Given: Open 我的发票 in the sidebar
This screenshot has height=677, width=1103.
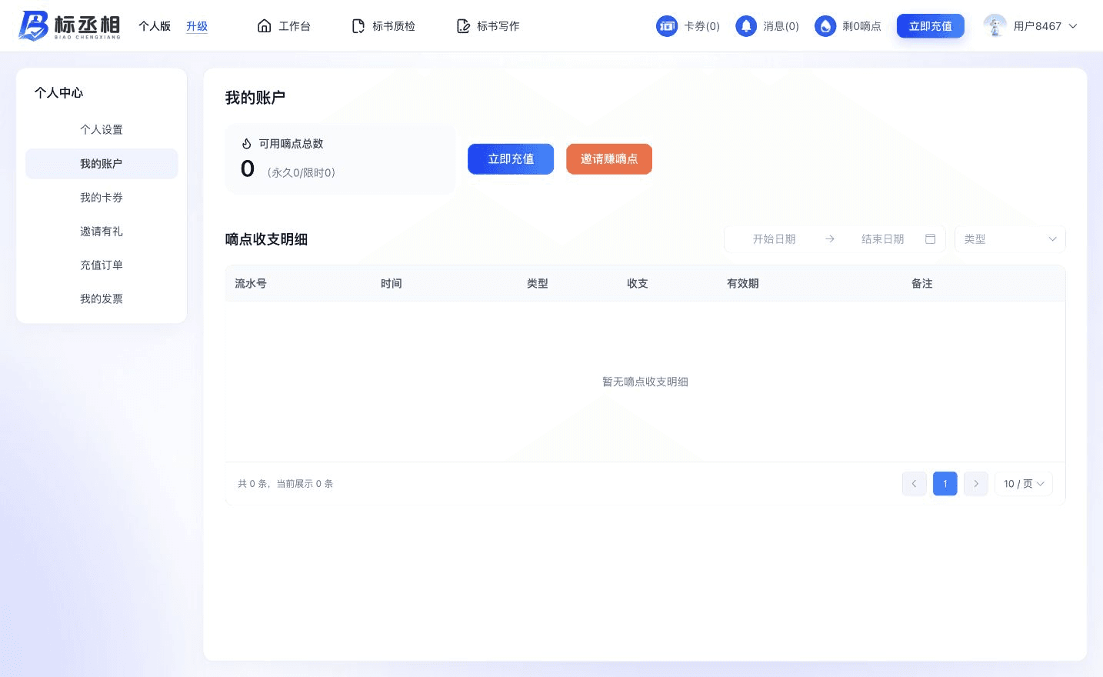Looking at the screenshot, I should coord(102,299).
